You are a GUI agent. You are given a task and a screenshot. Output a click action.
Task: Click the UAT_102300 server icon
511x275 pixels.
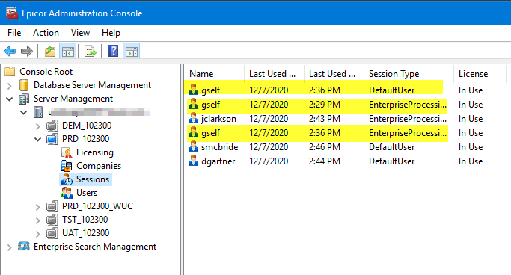coord(52,233)
